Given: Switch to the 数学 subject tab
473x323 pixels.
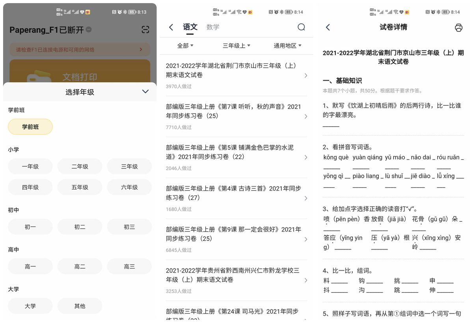Looking at the screenshot, I should coord(213,27).
